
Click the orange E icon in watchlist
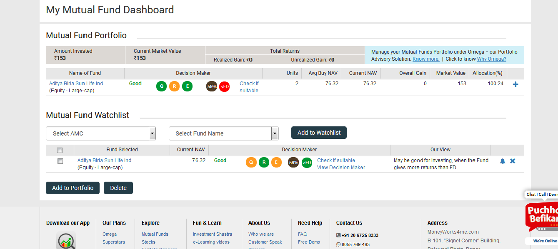[x=276, y=163]
